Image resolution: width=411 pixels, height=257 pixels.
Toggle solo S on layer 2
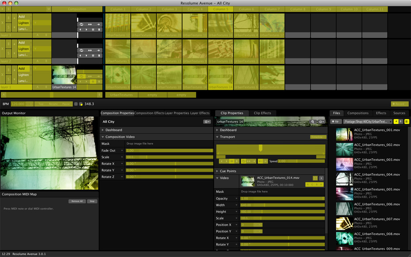point(8,54)
